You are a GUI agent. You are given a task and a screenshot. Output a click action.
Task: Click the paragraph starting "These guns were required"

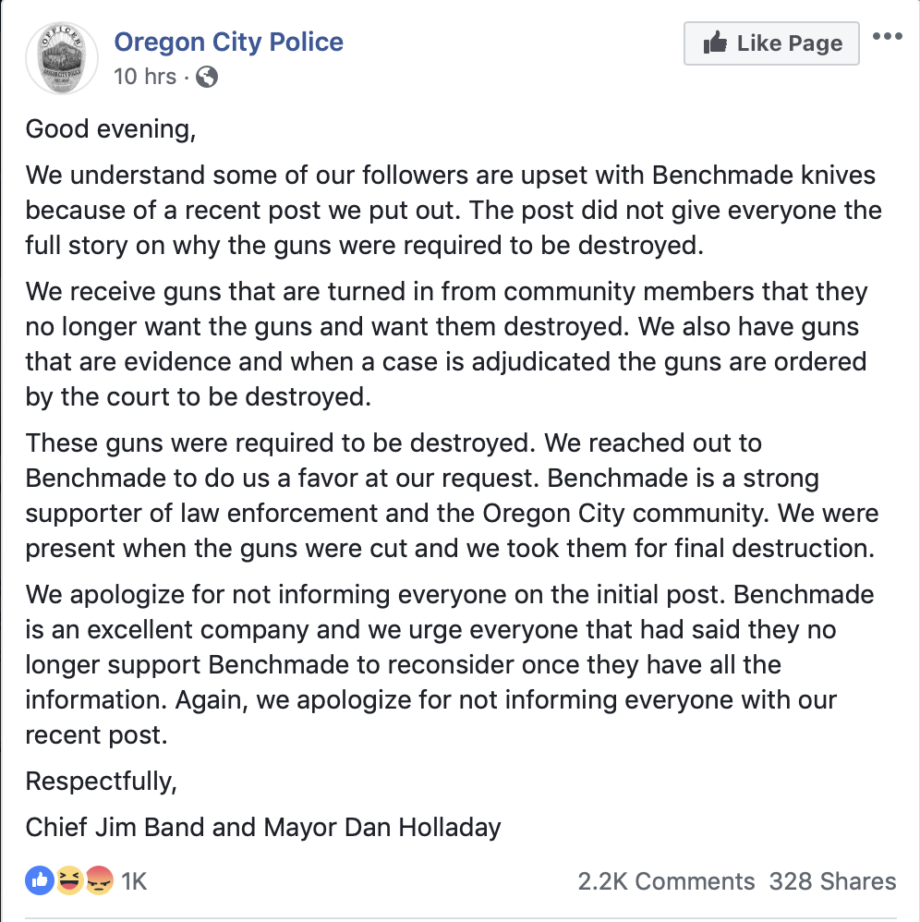(x=451, y=495)
